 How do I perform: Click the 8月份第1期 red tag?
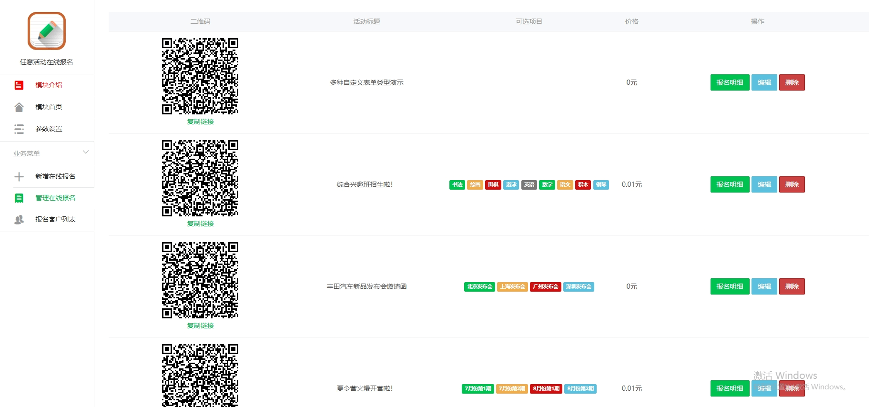(x=546, y=389)
